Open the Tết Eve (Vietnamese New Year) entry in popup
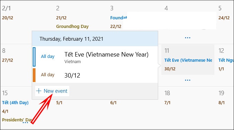Screen dimensions: 234x130 point(95,57)
